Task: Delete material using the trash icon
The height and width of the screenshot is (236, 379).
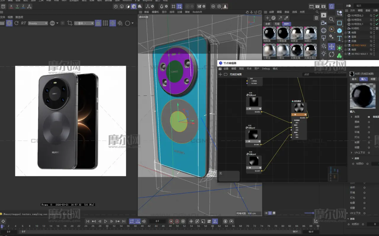Action: (x=316, y=18)
